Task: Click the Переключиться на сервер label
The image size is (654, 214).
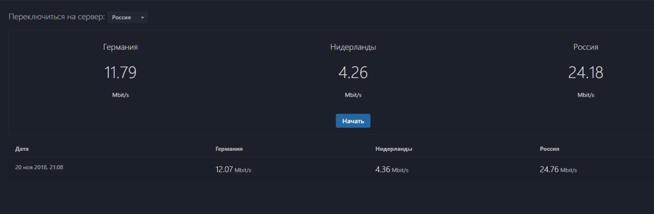Action: (57, 17)
